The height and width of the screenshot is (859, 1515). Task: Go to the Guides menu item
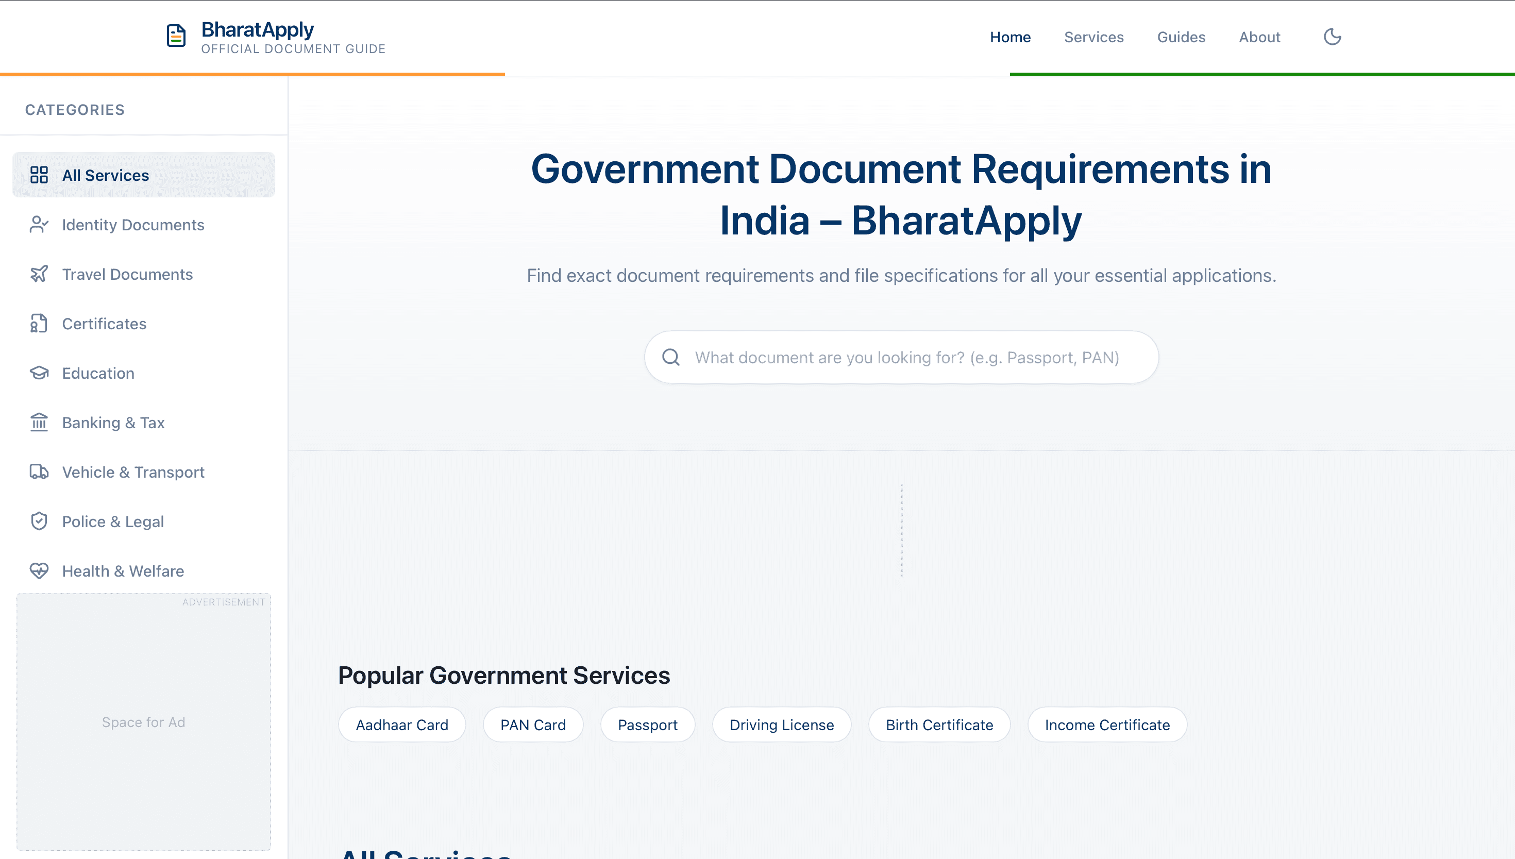tap(1181, 37)
